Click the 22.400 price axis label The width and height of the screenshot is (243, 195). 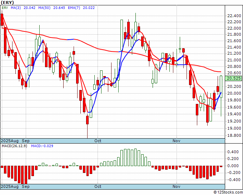pyautogui.click(x=234, y=16)
